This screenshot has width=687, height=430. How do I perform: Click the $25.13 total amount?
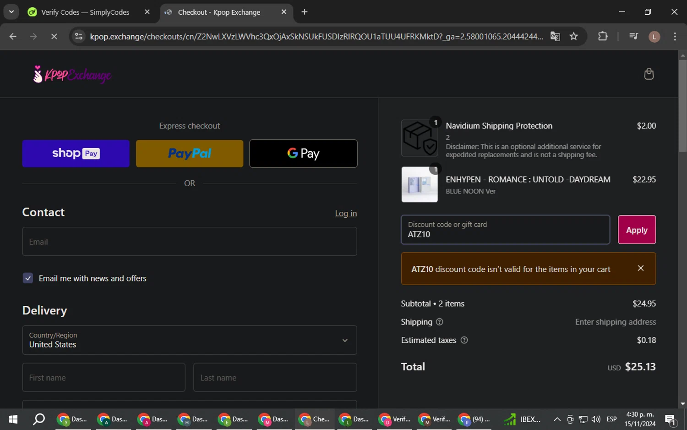pos(640,367)
